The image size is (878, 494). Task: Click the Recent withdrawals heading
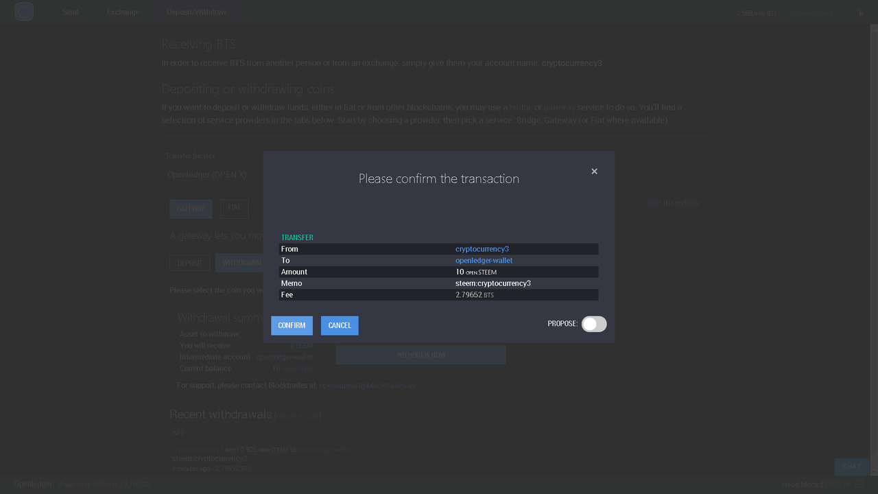220,414
